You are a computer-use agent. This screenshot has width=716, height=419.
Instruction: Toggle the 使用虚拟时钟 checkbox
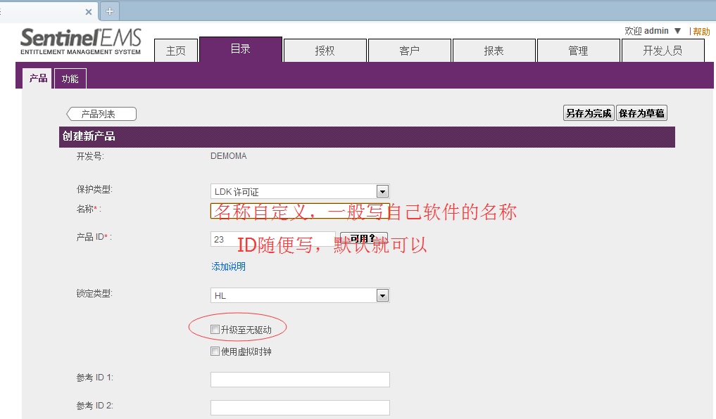pyautogui.click(x=215, y=352)
